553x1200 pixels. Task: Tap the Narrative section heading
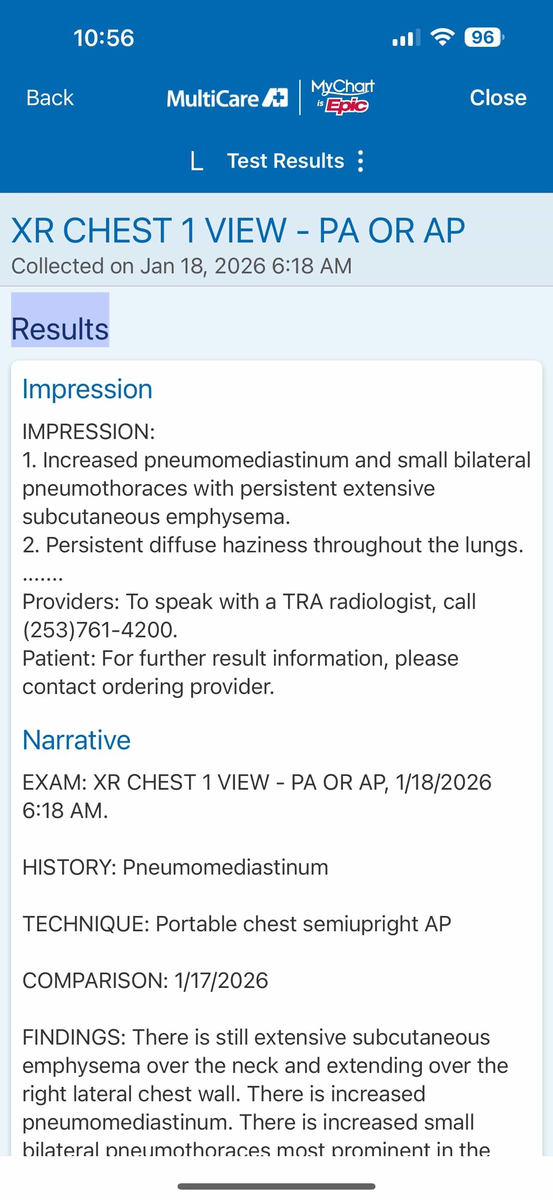pyautogui.click(x=76, y=740)
